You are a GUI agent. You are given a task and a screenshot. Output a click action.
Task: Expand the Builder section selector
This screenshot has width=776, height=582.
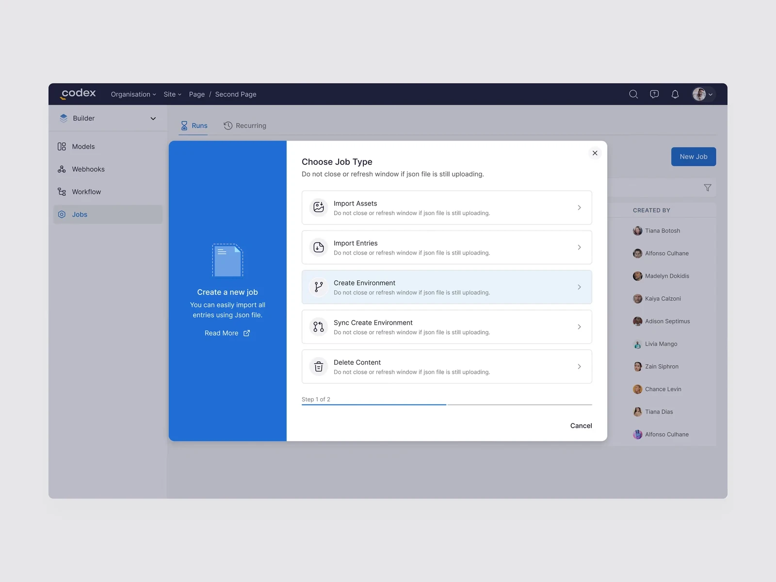click(x=108, y=118)
